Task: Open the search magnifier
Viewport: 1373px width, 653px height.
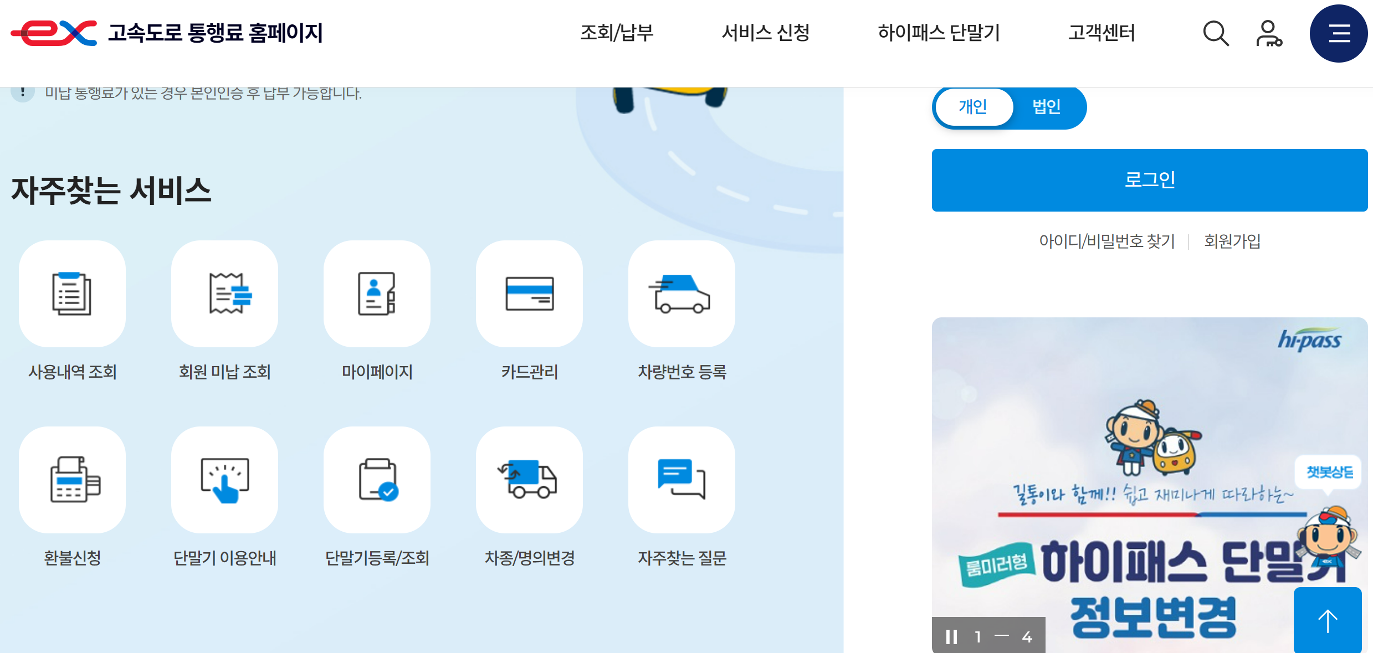Action: 1216,33
